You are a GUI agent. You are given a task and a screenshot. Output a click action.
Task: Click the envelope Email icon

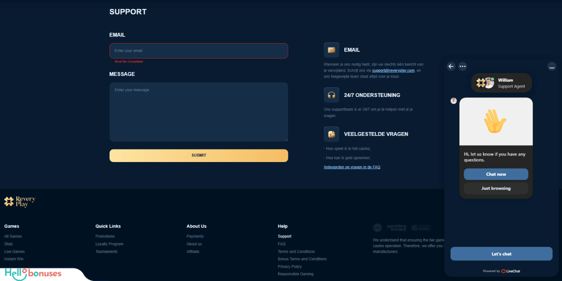pos(332,50)
